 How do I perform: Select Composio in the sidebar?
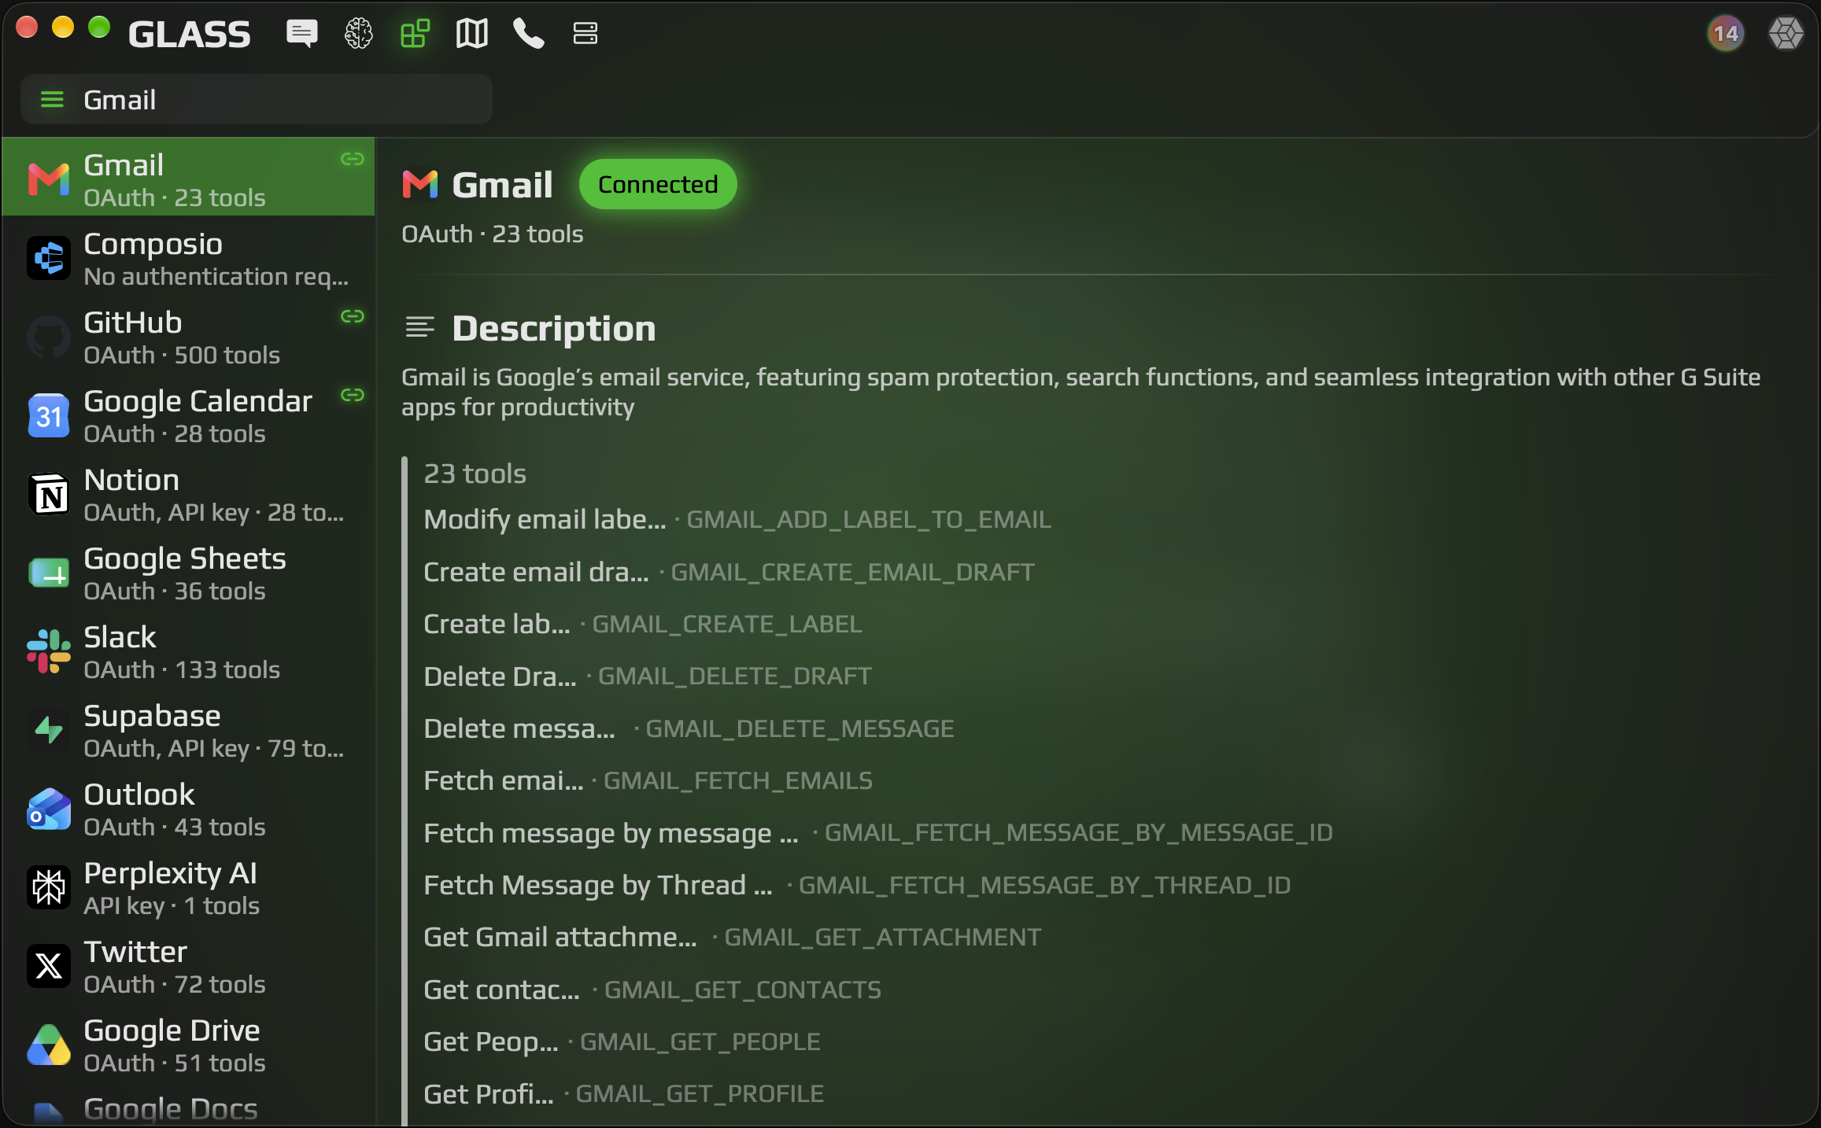[189, 259]
